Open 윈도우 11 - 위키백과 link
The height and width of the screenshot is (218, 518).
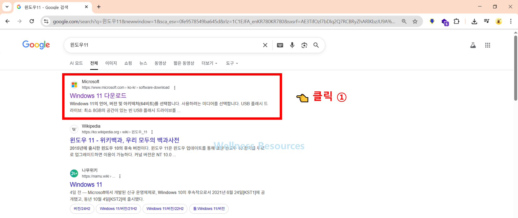(x=125, y=140)
